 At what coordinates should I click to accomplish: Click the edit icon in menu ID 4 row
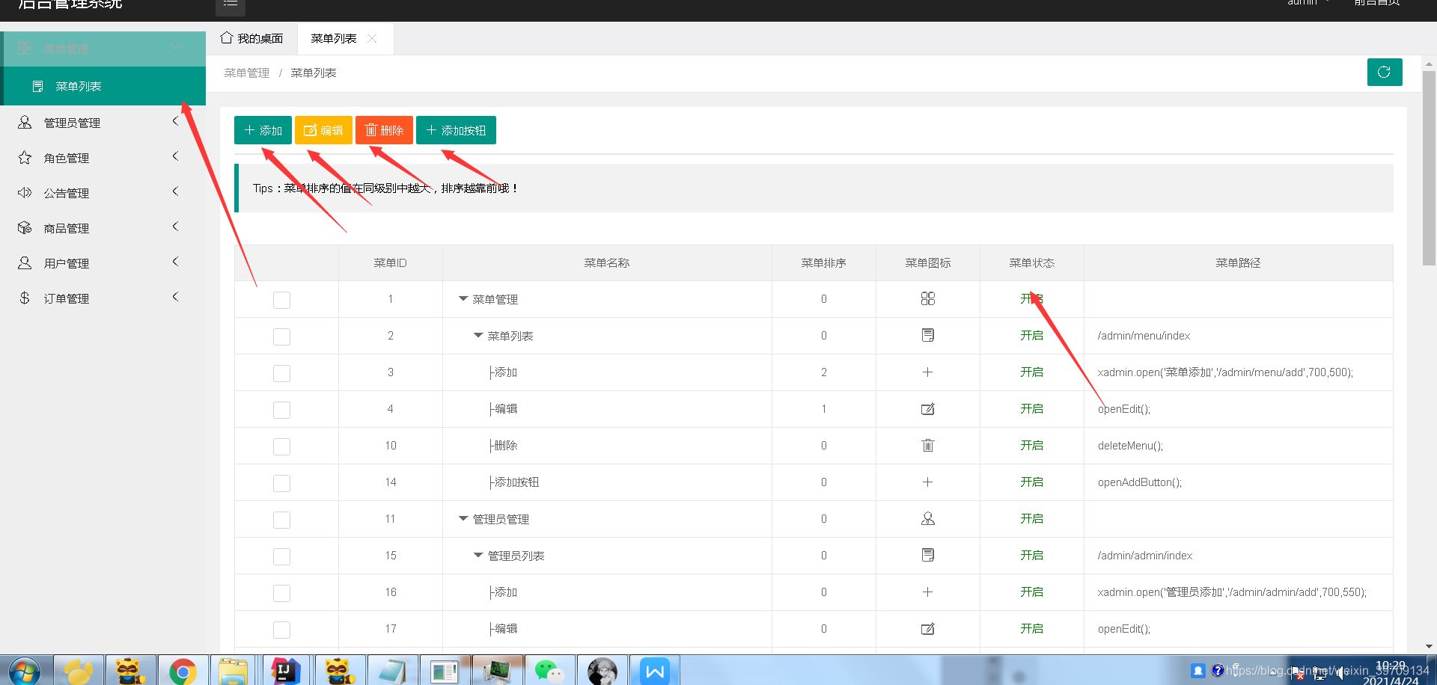(927, 408)
